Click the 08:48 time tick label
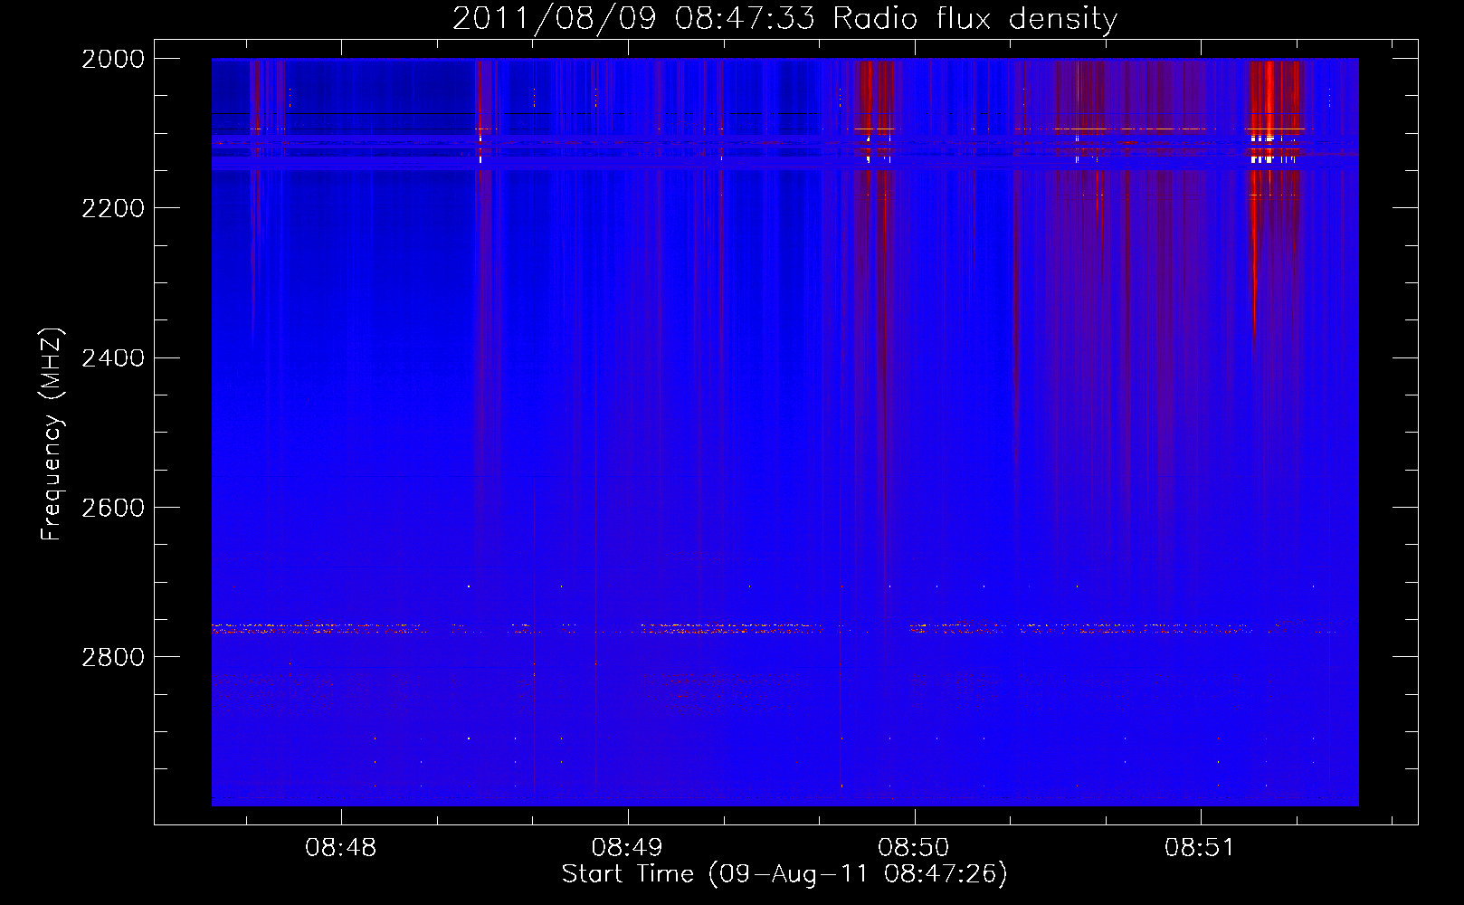The image size is (1464, 905). [341, 848]
